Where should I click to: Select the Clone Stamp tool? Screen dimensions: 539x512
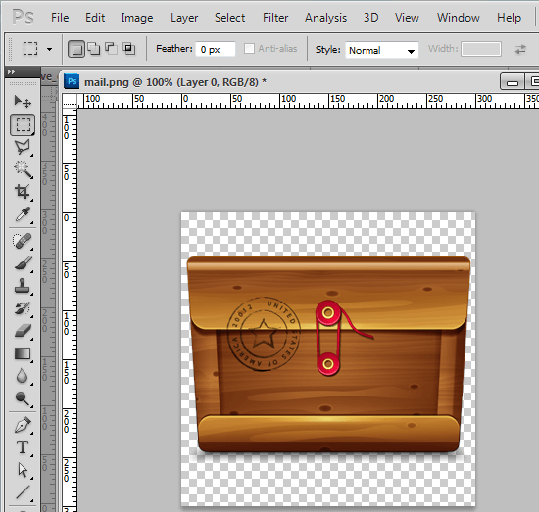[23, 286]
